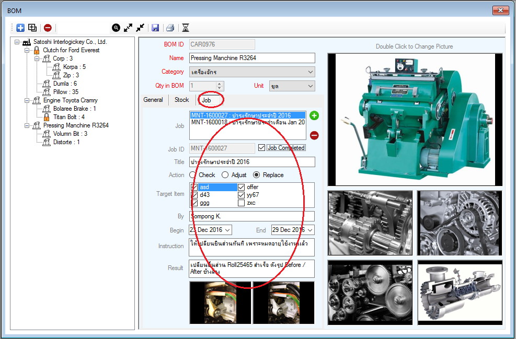Select Engine Toyota Cramry in tree
Viewport: 516px width, 339px height.
click(70, 100)
